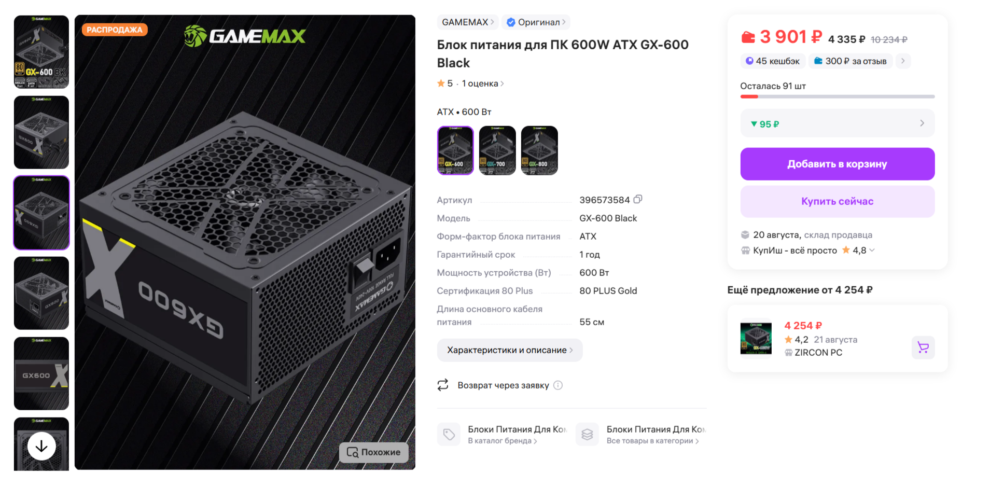Select the GX-600 variant
Image resolution: width=990 pixels, height=487 pixels.
[x=455, y=150]
